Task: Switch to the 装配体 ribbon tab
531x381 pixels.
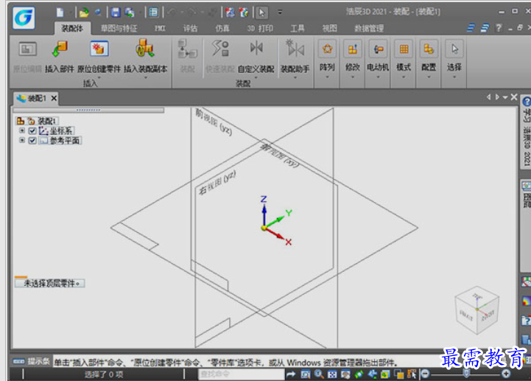Action: click(x=72, y=29)
